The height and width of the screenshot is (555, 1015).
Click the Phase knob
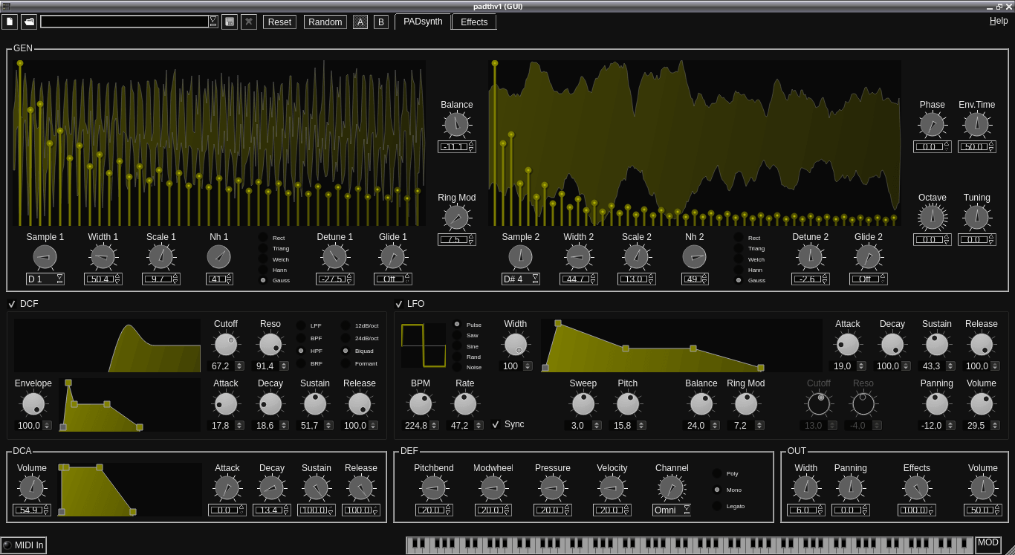[x=932, y=125]
